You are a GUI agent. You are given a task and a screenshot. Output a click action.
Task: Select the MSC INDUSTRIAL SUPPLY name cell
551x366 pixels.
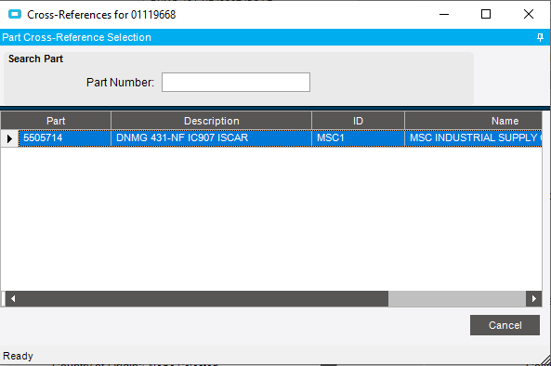tap(473, 138)
